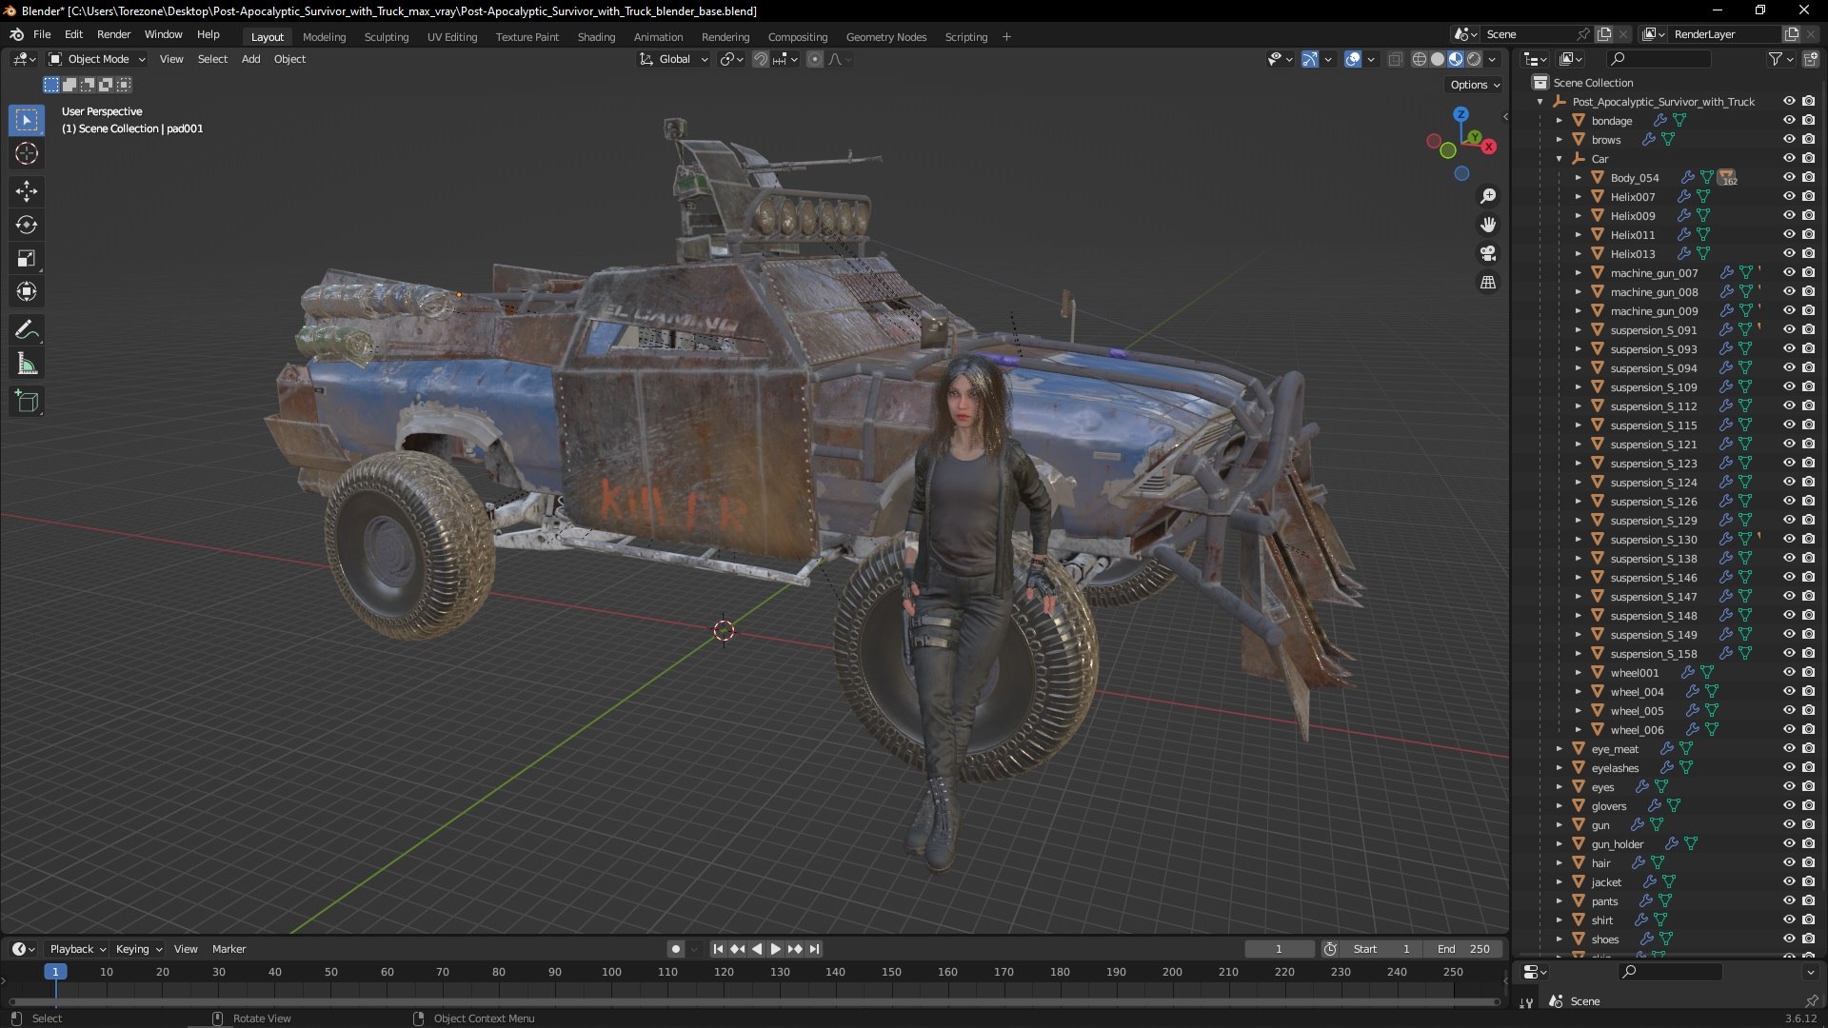The height and width of the screenshot is (1028, 1828).
Task: Toggle X-ray mode
Action: [x=1396, y=59]
